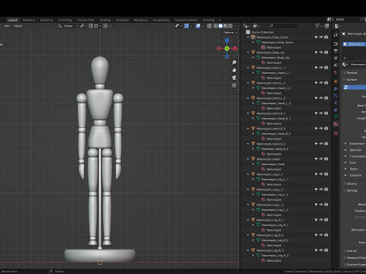Image resolution: width=366 pixels, height=274 pixels.
Task: Toggle the snapping magnet in viewport header
Action: [91, 26]
